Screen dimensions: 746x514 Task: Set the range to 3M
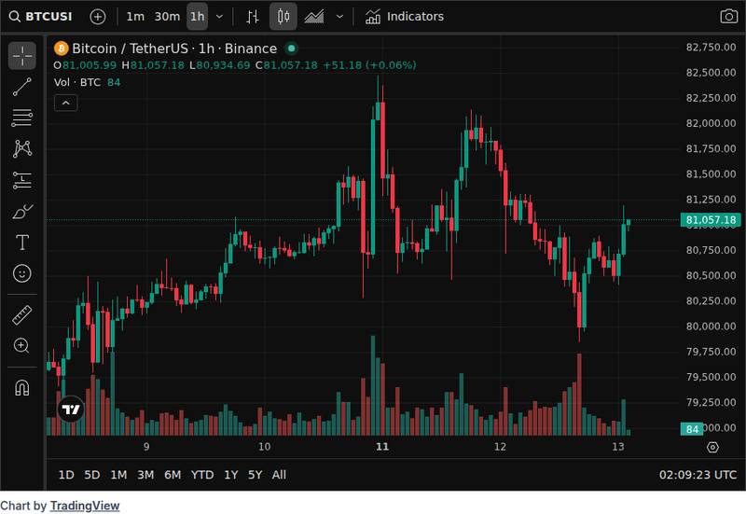pyautogui.click(x=145, y=475)
